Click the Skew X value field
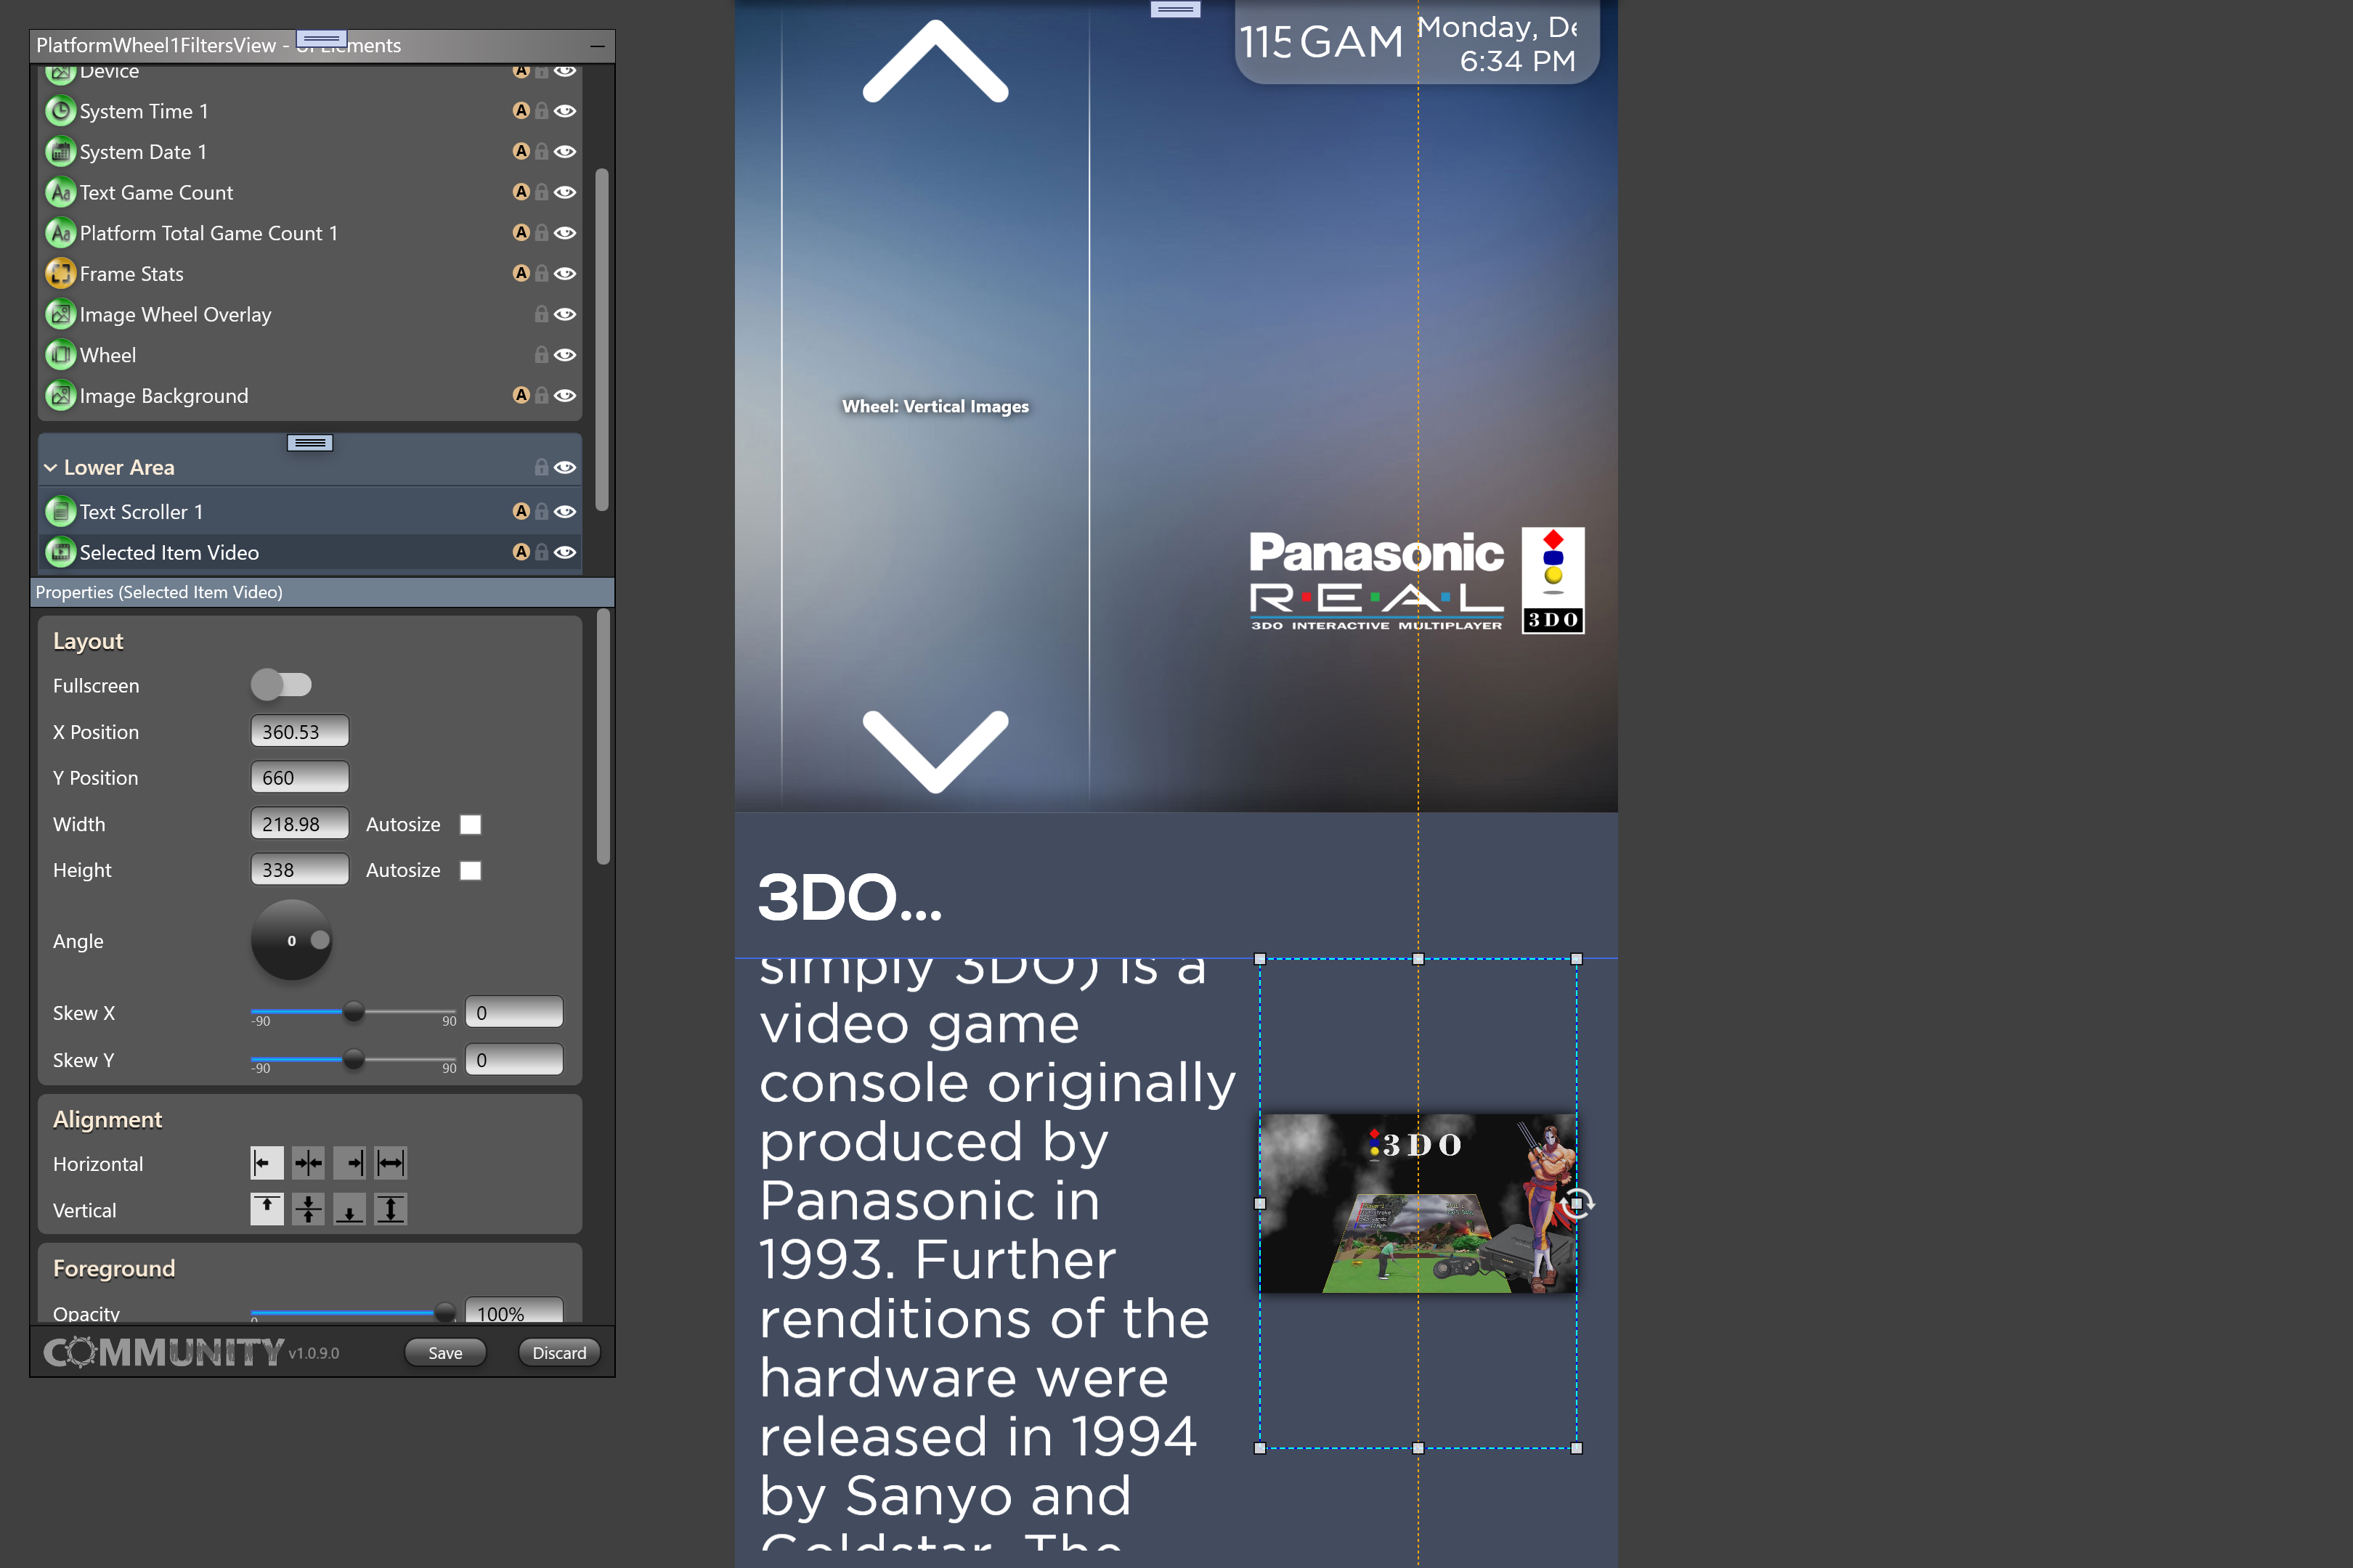The height and width of the screenshot is (1568, 2353). tap(514, 1012)
